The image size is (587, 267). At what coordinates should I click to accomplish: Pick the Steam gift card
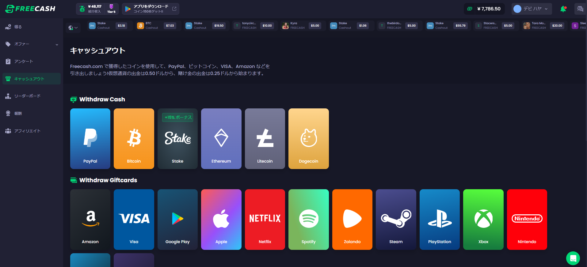point(396,220)
